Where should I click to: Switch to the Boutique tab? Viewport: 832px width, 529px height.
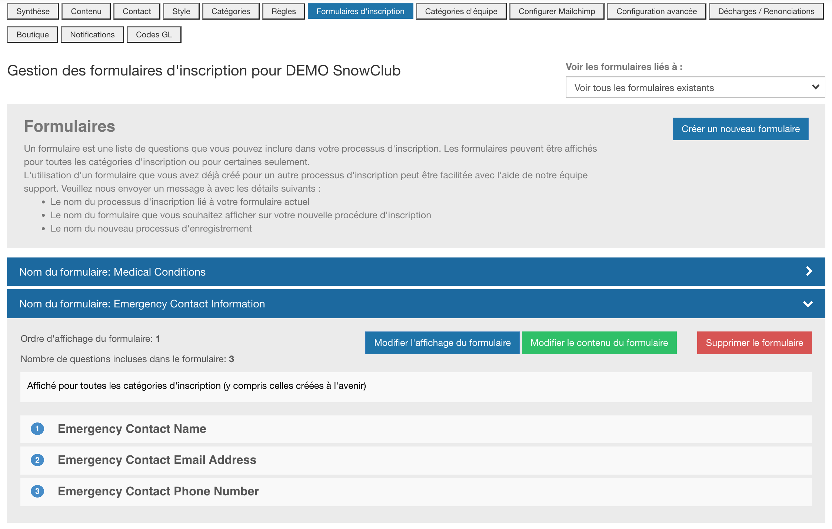pos(33,34)
